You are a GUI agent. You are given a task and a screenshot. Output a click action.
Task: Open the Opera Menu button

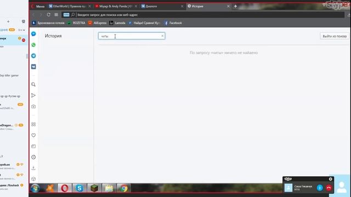click(38, 6)
